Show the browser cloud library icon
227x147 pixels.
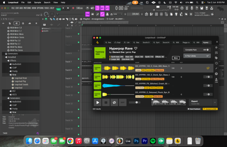pos(30,23)
